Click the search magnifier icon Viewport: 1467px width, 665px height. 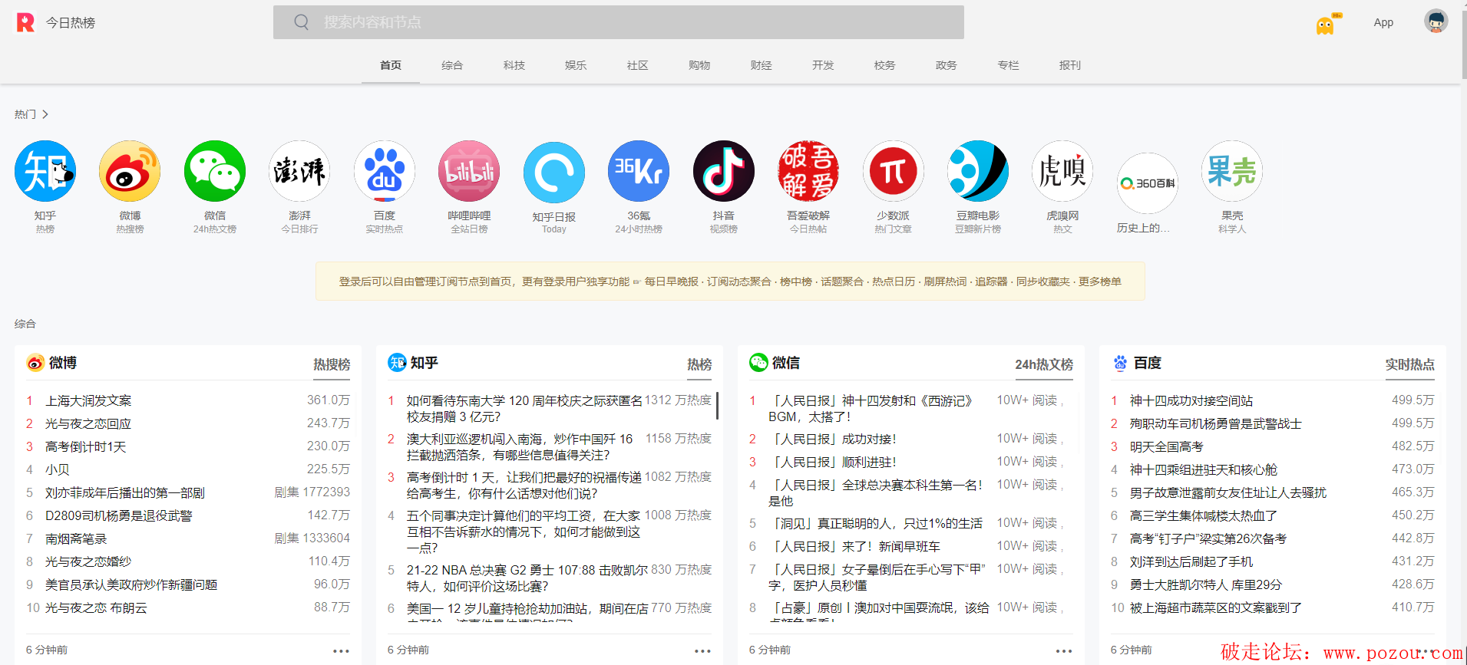pos(302,22)
